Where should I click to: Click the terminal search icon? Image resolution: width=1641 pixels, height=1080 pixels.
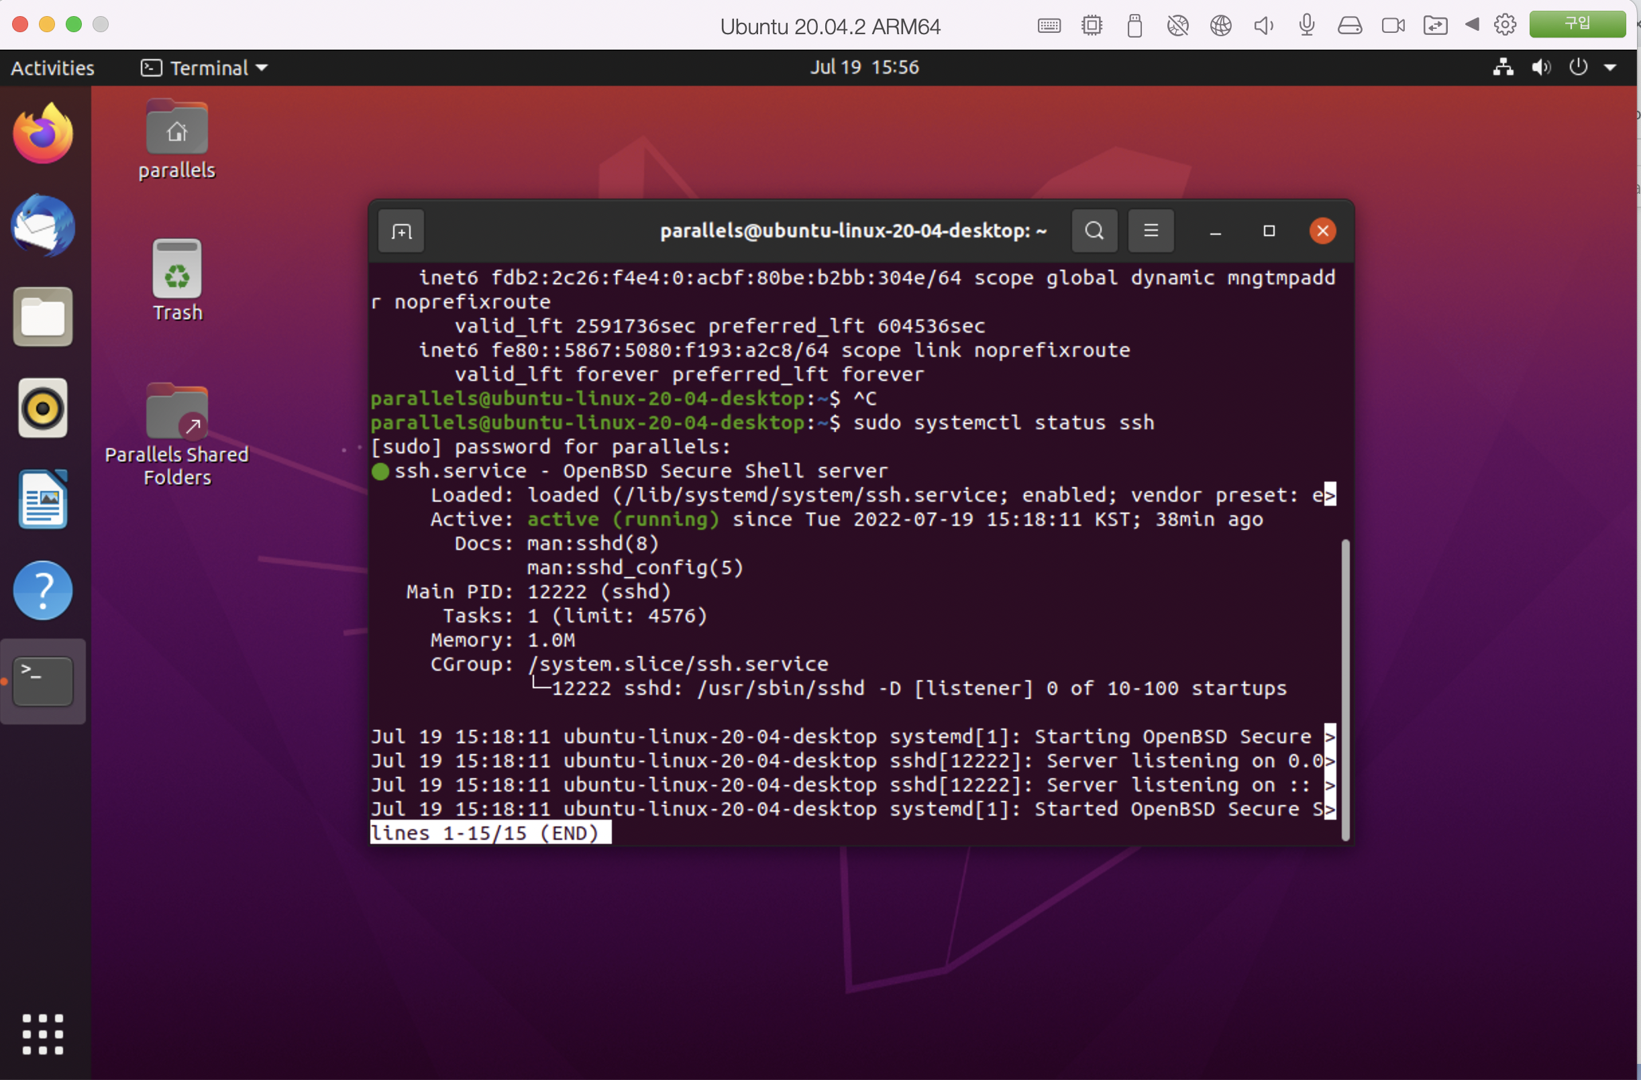tap(1094, 231)
